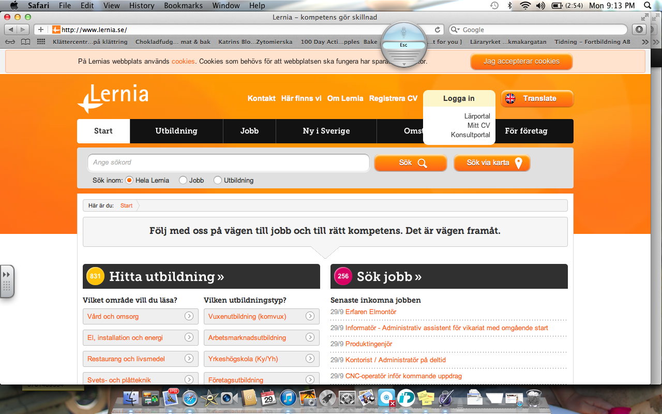Follow the orange cookies link in banner
Image resolution: width=662 pixels, height=414 pixels.
tap(183, 62)
